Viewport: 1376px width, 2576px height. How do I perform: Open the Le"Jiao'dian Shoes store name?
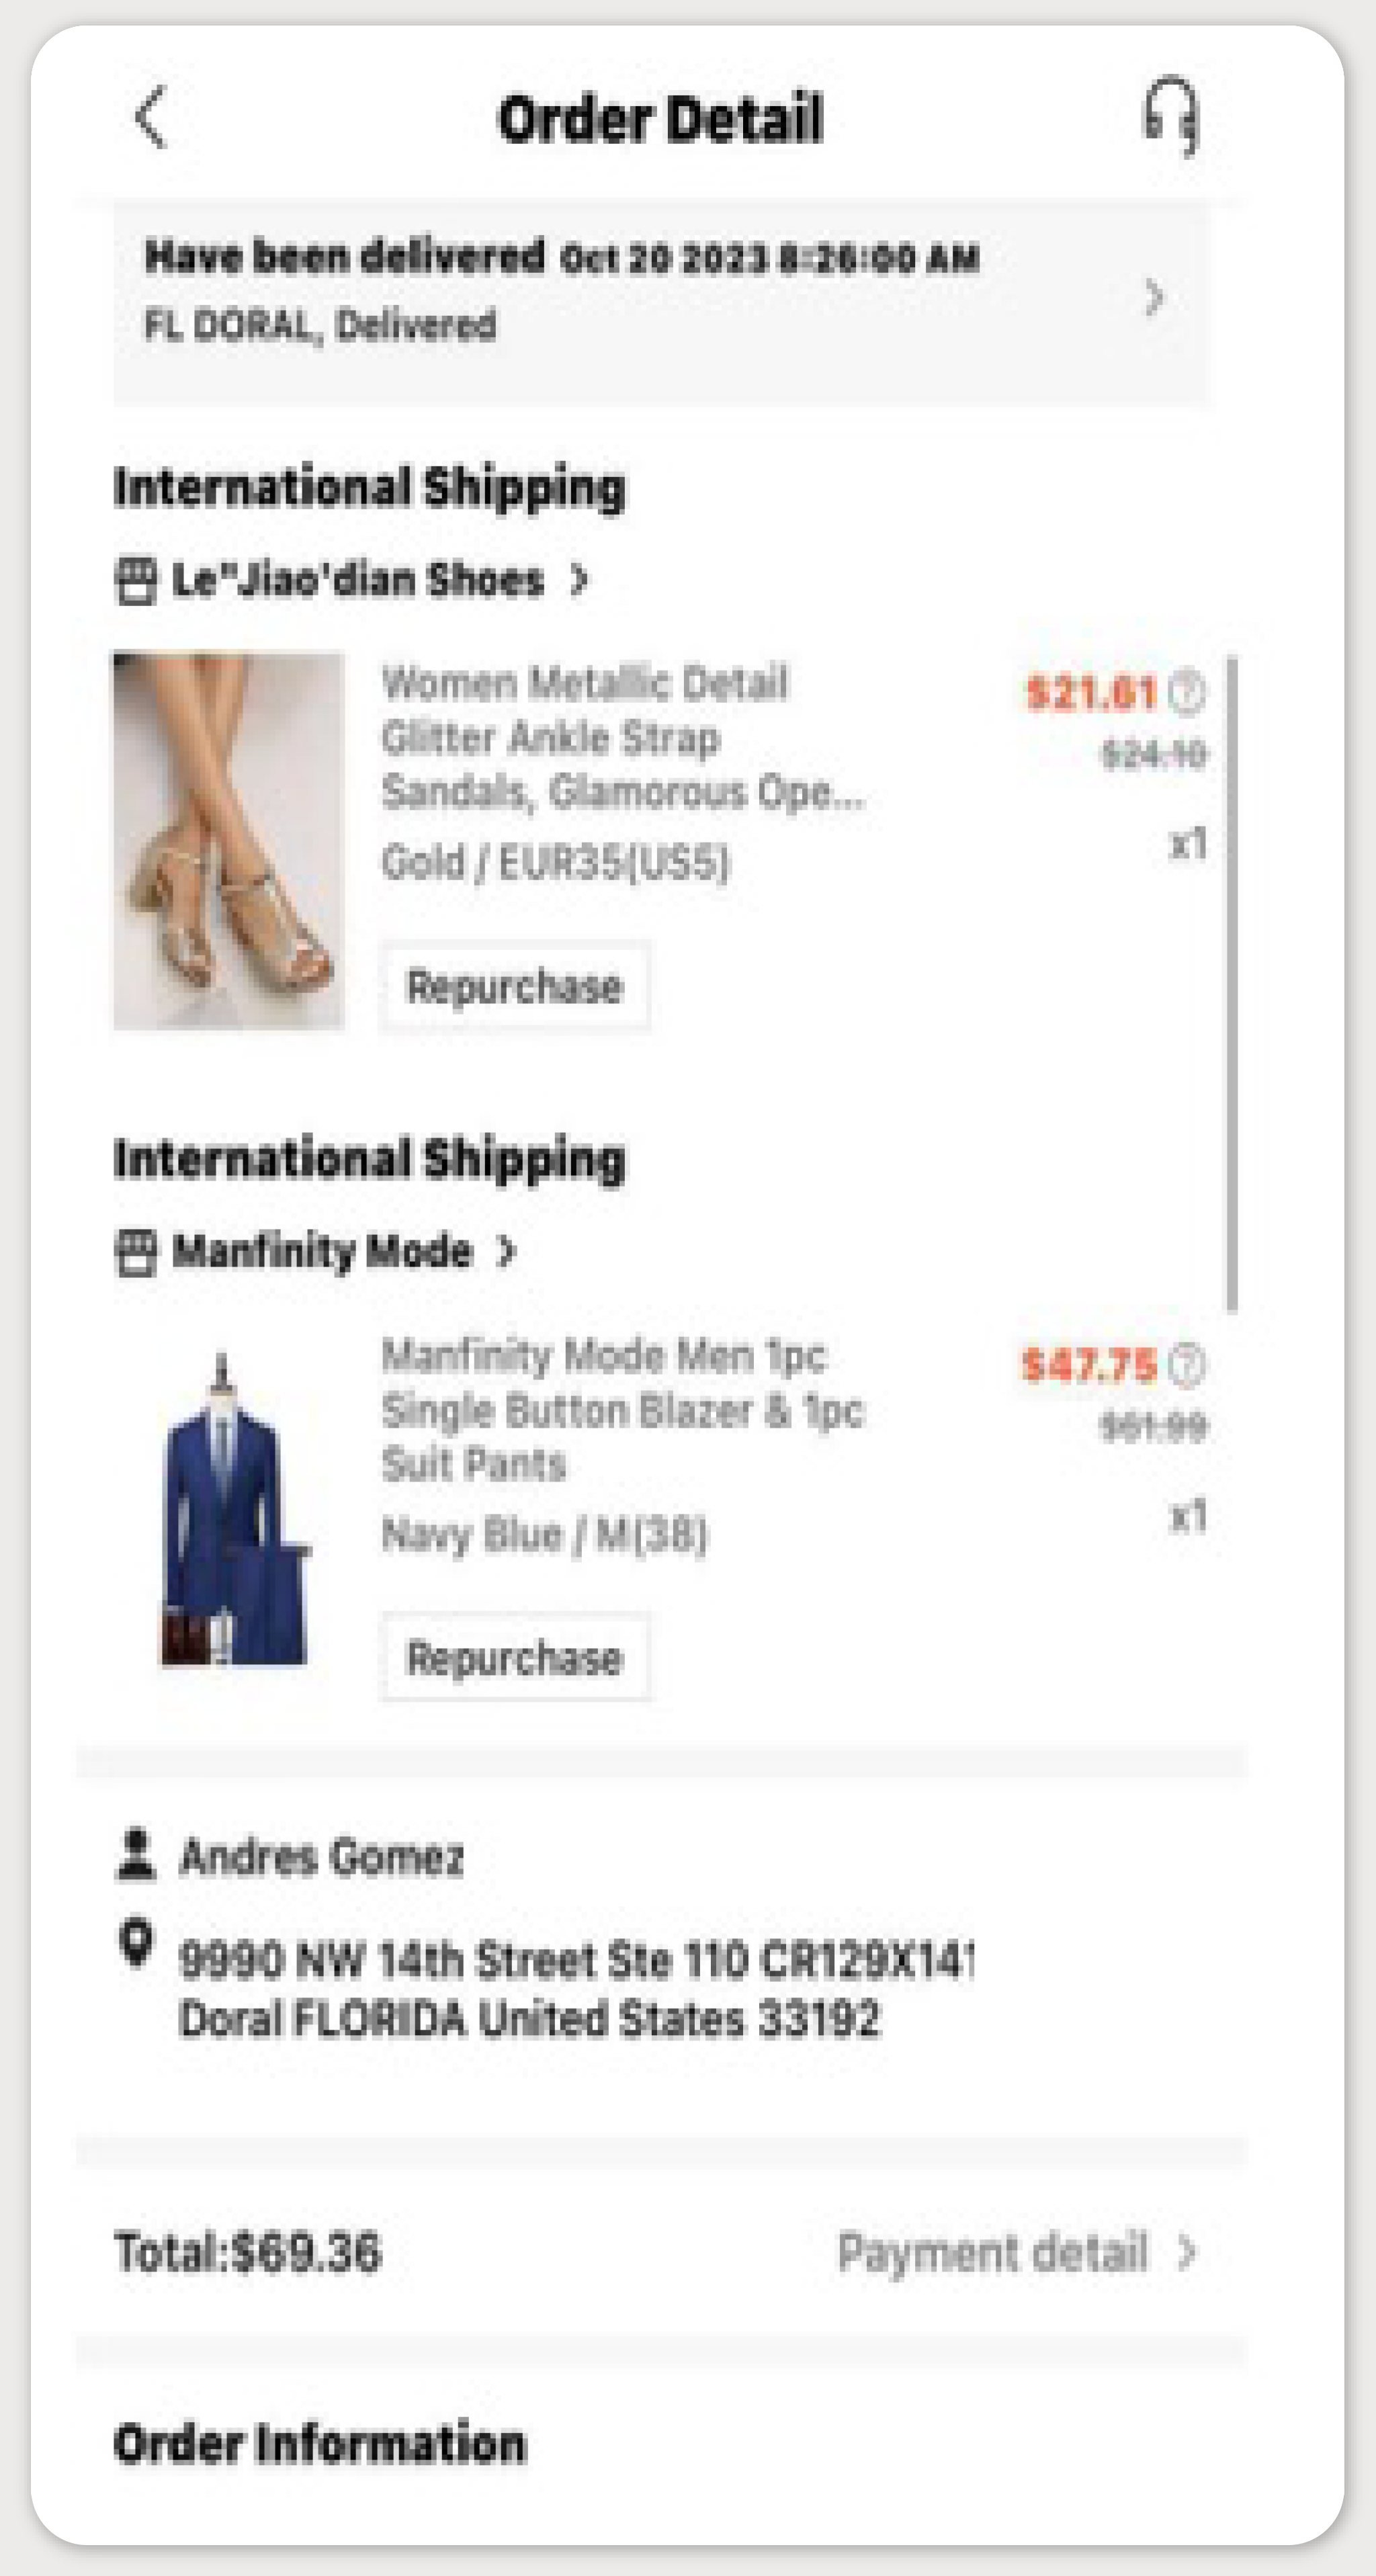coord(357,580)
